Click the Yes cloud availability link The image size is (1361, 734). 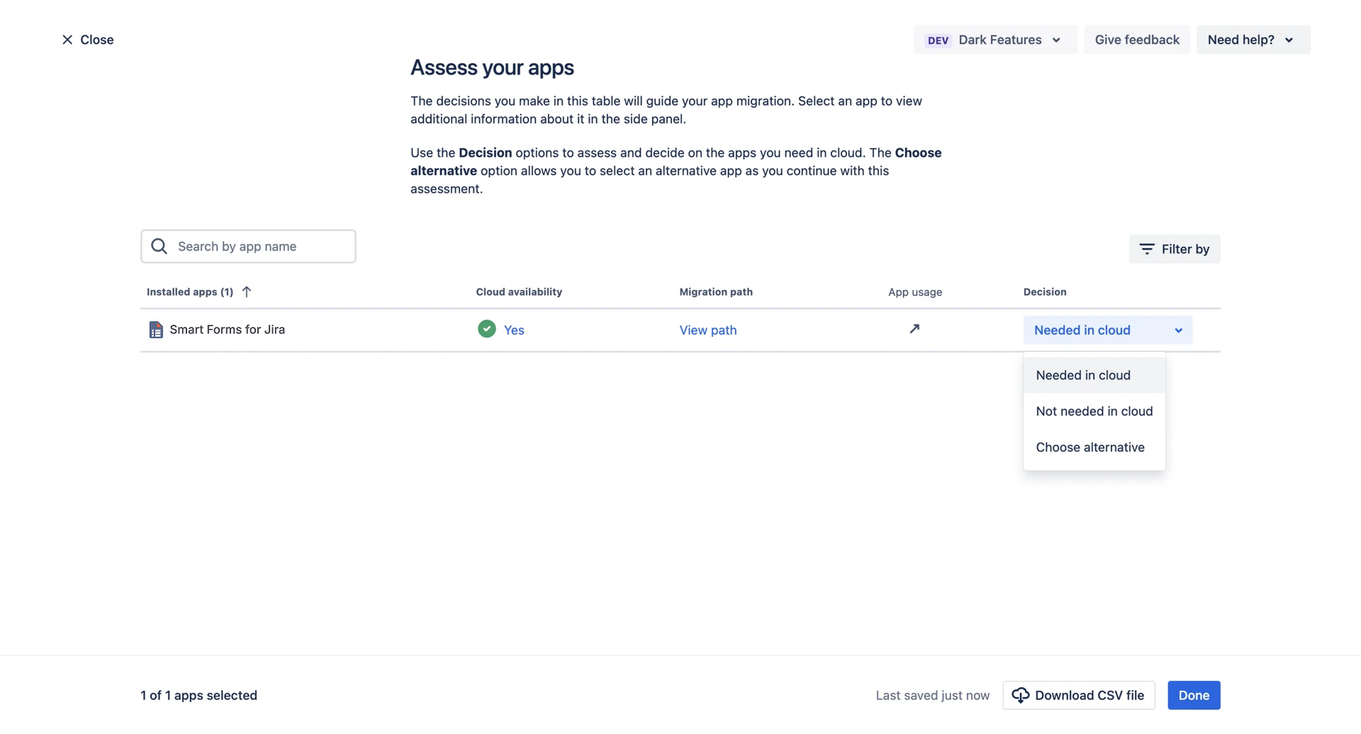point(514,330)
